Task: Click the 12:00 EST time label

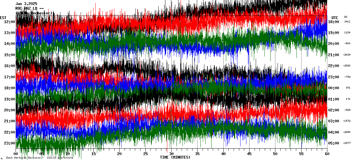Action: click(x=10, y=22)
